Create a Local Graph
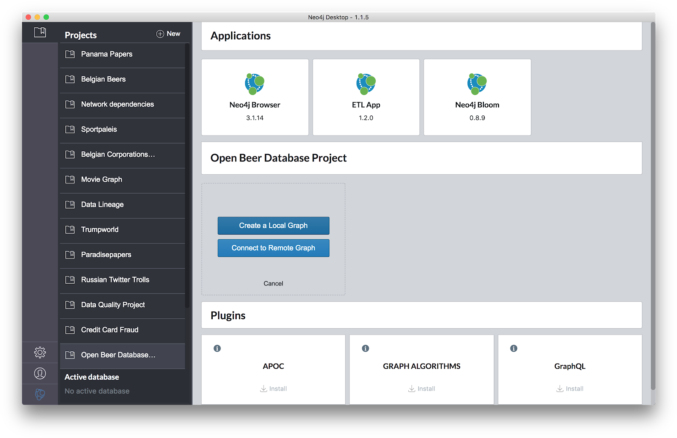Image resolution: width=677 pixels, height=438 pixels. tap(273, 226)
